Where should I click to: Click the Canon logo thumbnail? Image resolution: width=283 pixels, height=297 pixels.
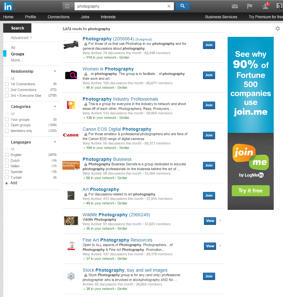coord(71,135)
